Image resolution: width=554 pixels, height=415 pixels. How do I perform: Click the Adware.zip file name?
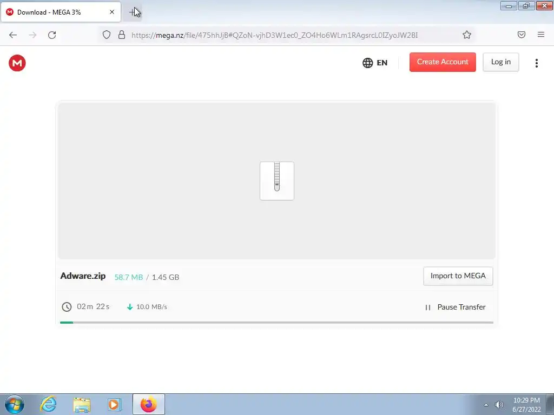pyautogui.click(x=83, y=276)
